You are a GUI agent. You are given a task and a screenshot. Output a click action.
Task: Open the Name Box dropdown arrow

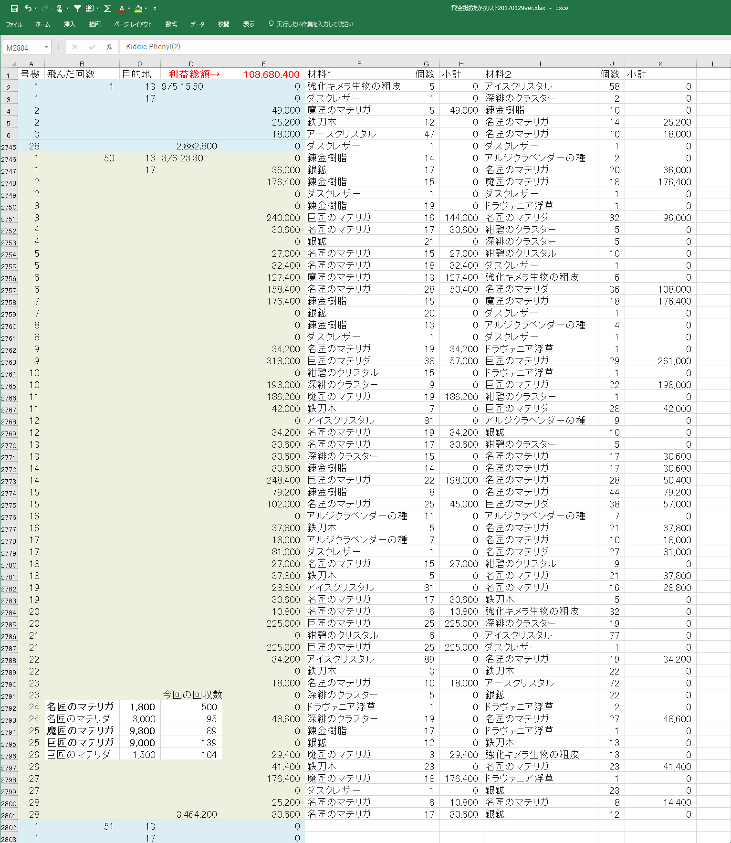(x=46, y=47)
